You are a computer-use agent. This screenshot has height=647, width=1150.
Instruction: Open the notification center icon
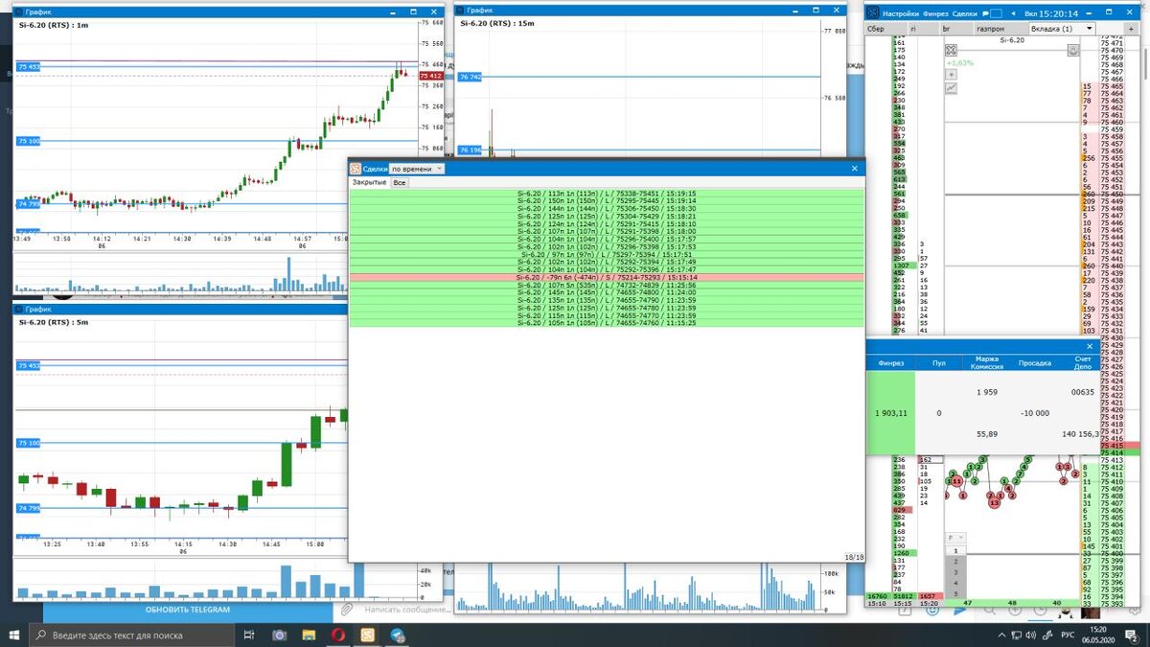pos(1132,635)
